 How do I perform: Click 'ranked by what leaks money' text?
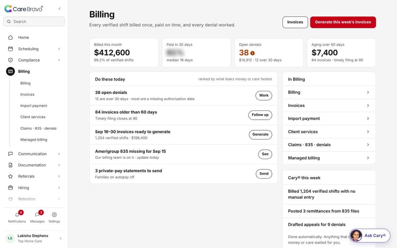point(235,79)
